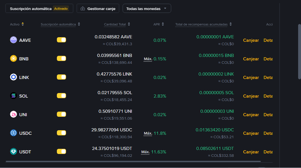Click the horizontal table scrollbar
The width and height of the screenshot is (301, 168).
coord(133,161)
